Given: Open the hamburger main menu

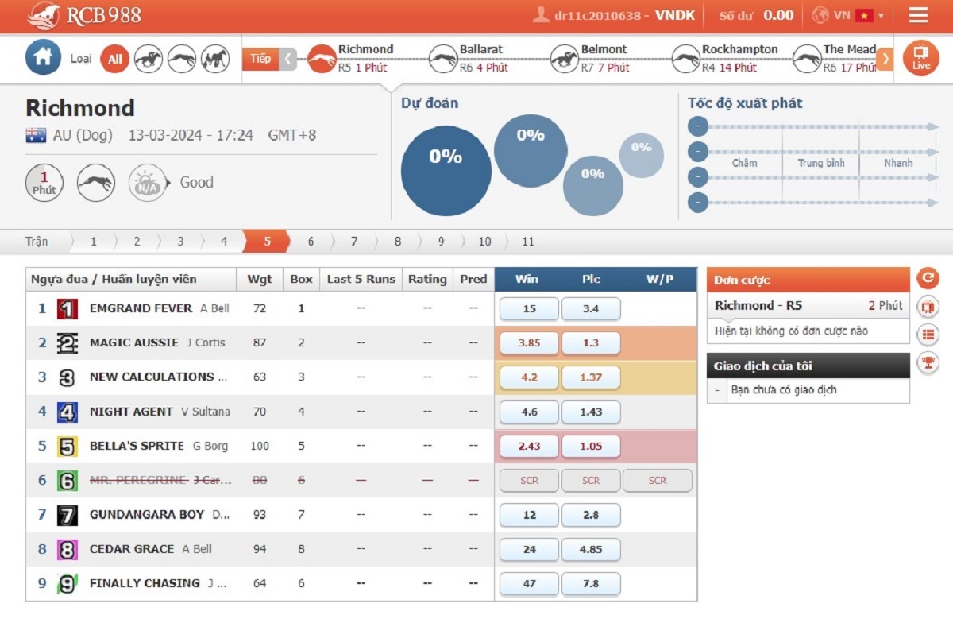Looking at the screenshot, I should tap(919, 15).
